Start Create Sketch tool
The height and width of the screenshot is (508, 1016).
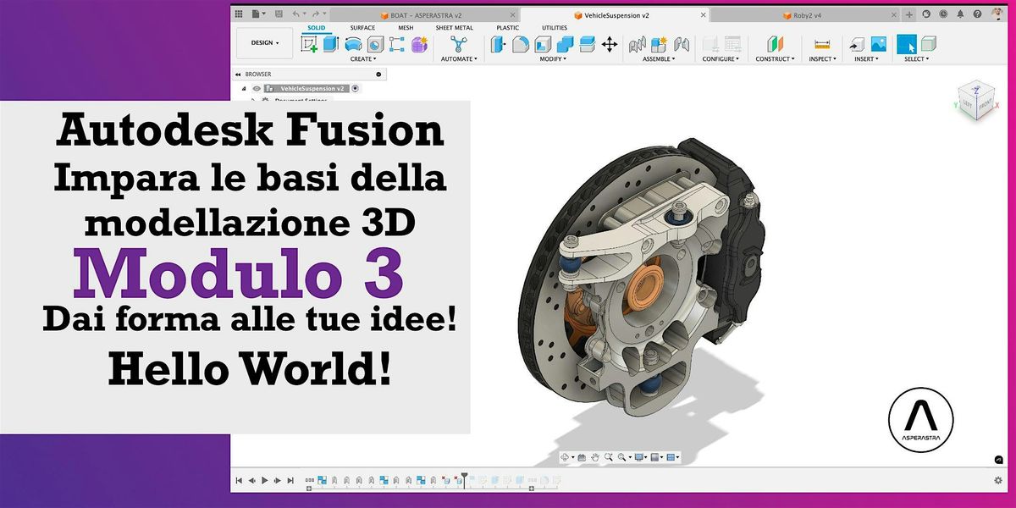pos(310,45)
